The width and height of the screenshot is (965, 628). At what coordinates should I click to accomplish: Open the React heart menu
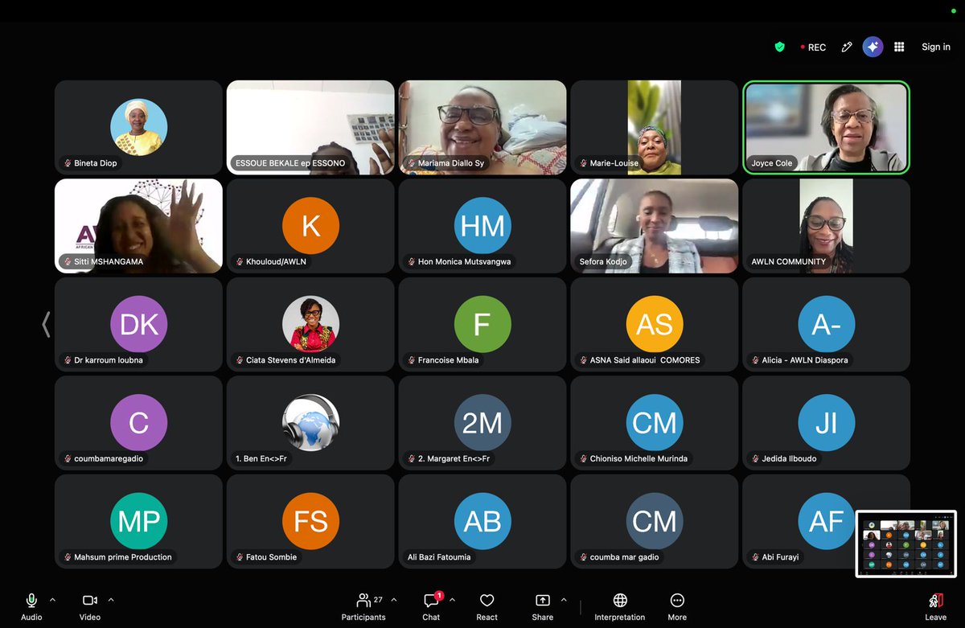point(487,607)
